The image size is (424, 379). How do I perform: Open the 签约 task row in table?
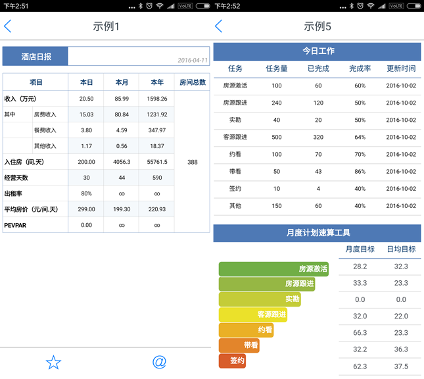pyautogui.click(x=317, y=189)
